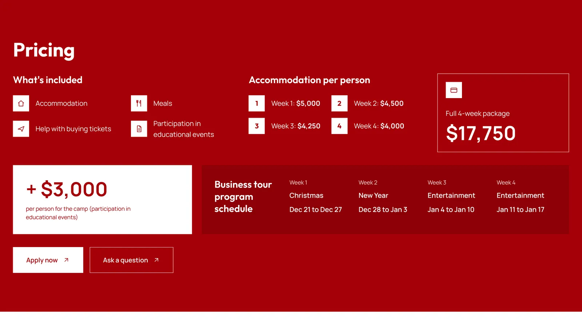Click the + $3,000 camp price
Screen dimensions: 582x327
pos(67,189)
